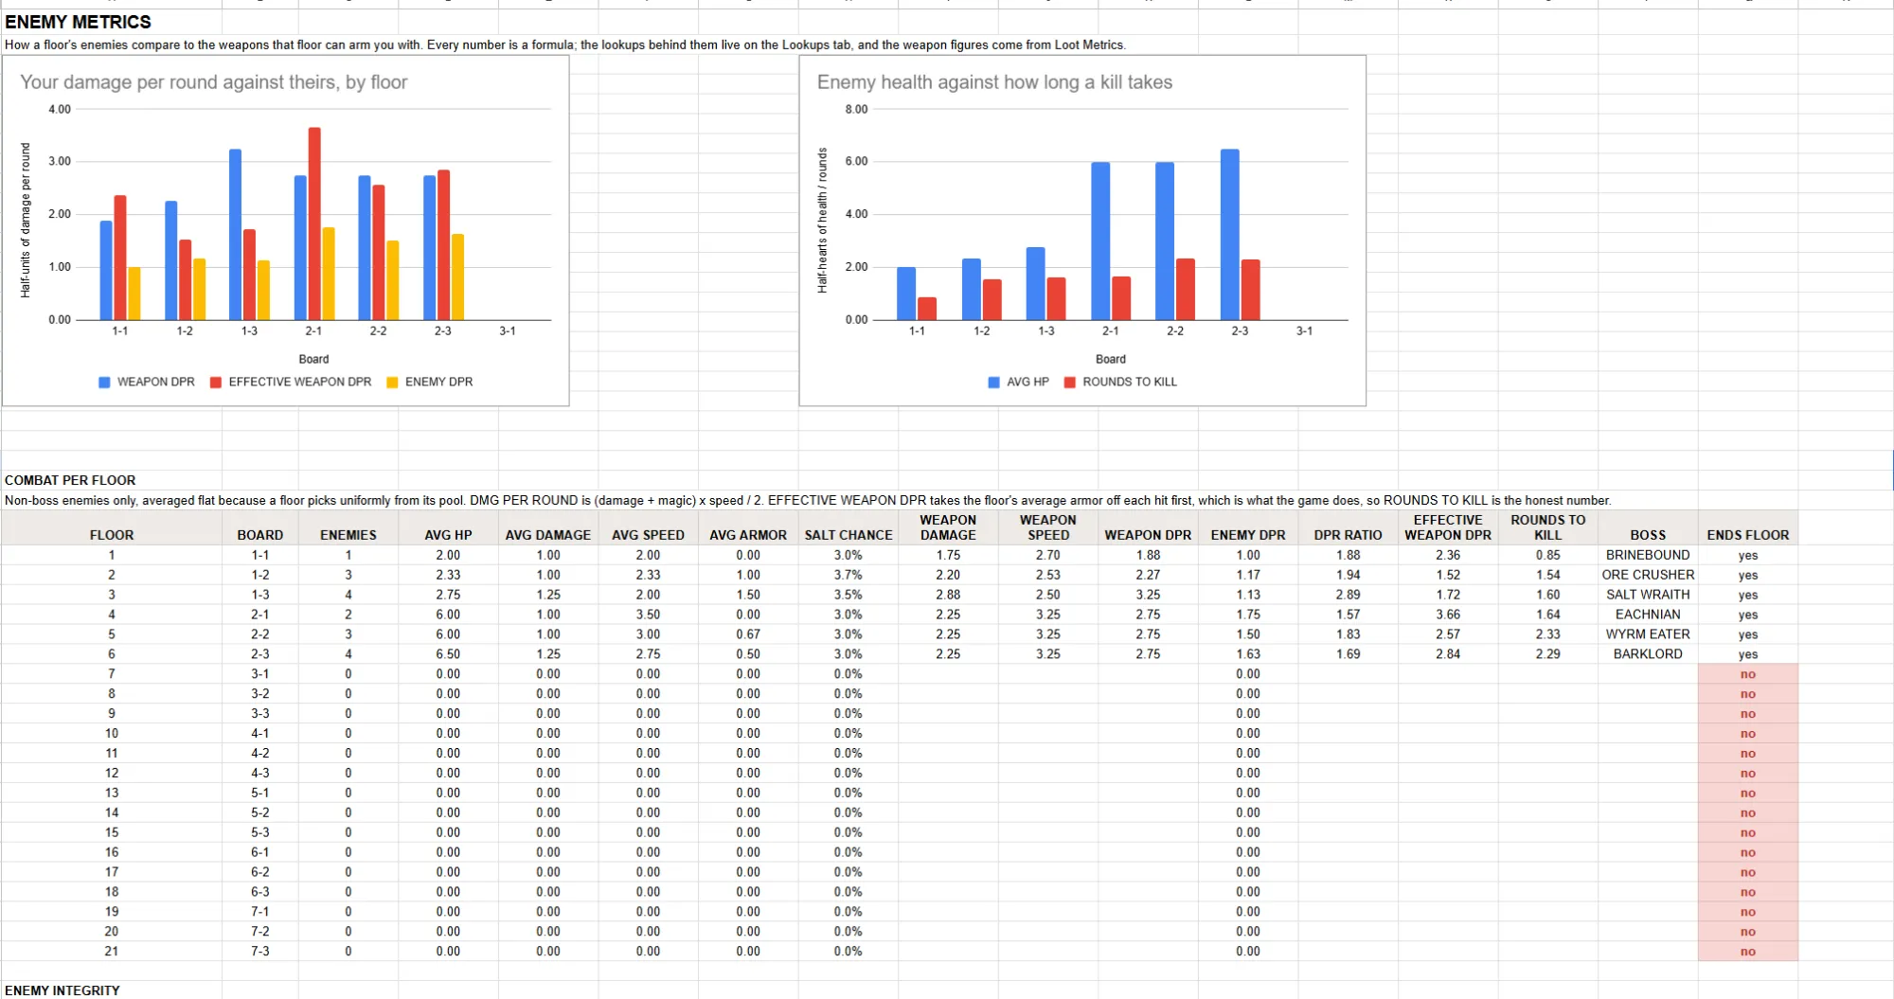Click the WYRM EATER boss cell
Image resolution: width=1894 pixels, height=999 pixels.
click(x=1648, y=634)
